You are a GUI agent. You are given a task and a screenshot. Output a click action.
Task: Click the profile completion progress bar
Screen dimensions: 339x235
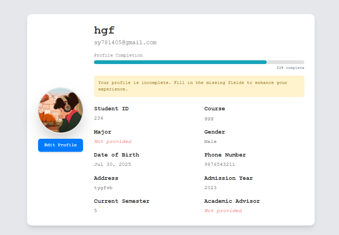(199, 62)
